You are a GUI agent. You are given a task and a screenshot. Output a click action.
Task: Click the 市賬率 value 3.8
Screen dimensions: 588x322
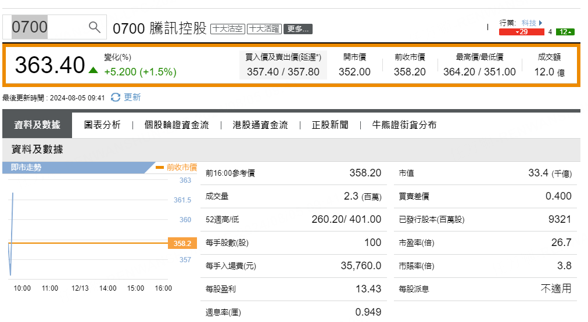[x=564, y=266]
